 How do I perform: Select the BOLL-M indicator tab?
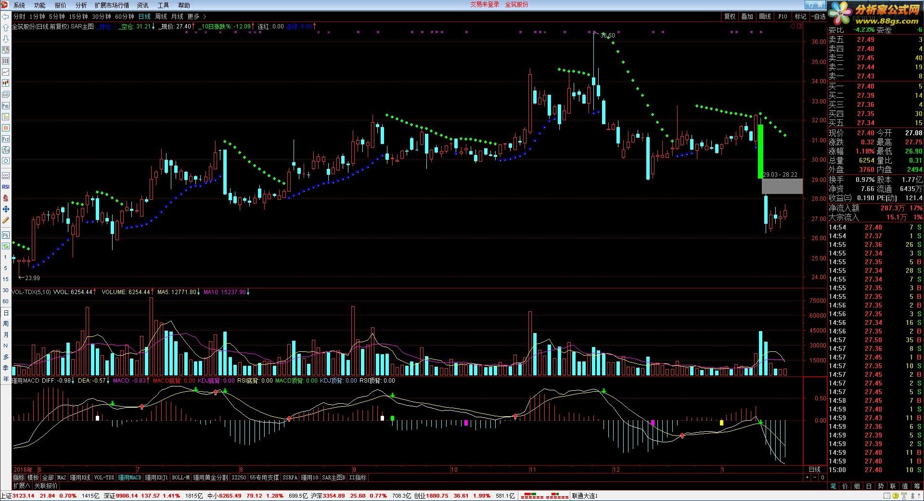pos(180,477)
